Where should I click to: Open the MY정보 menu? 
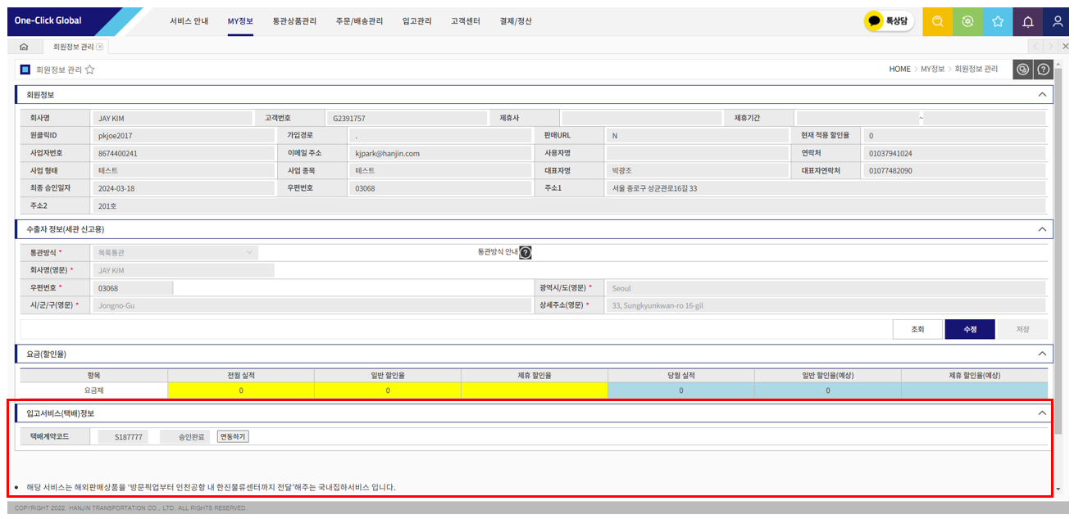[240, 21]
